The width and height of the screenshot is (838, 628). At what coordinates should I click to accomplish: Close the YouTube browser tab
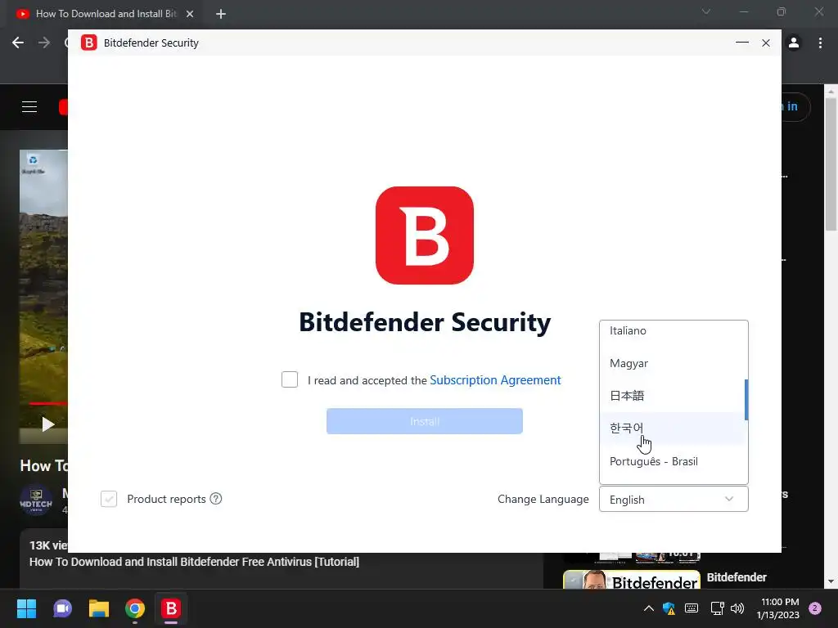[x=190, y=14]
